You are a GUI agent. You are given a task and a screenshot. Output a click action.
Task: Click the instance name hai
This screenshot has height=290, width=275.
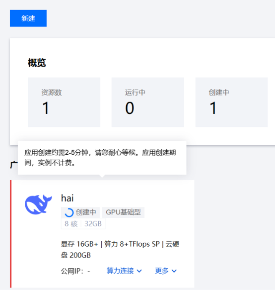(68, 198)
